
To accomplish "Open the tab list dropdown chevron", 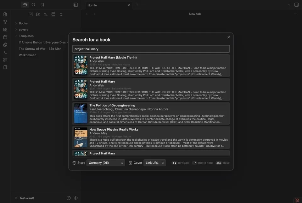I will [x=289, y=5].
